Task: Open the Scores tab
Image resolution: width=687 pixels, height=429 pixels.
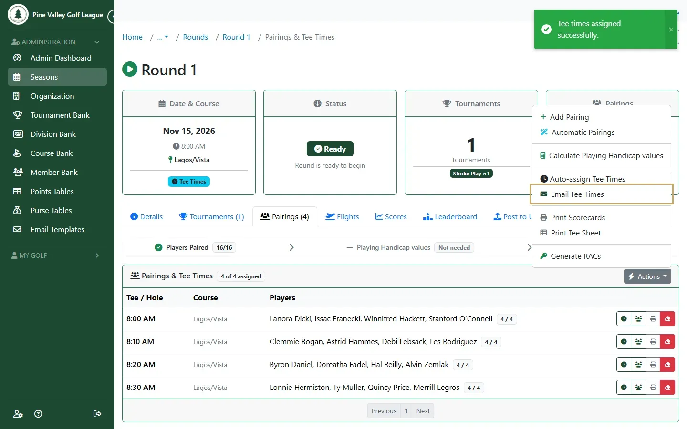Action: pos(391,217)
